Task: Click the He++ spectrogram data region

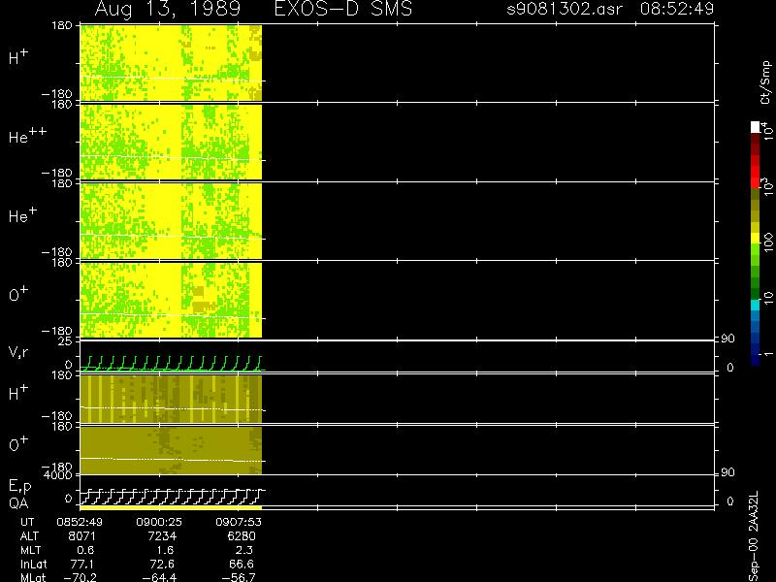Action: 171,142
